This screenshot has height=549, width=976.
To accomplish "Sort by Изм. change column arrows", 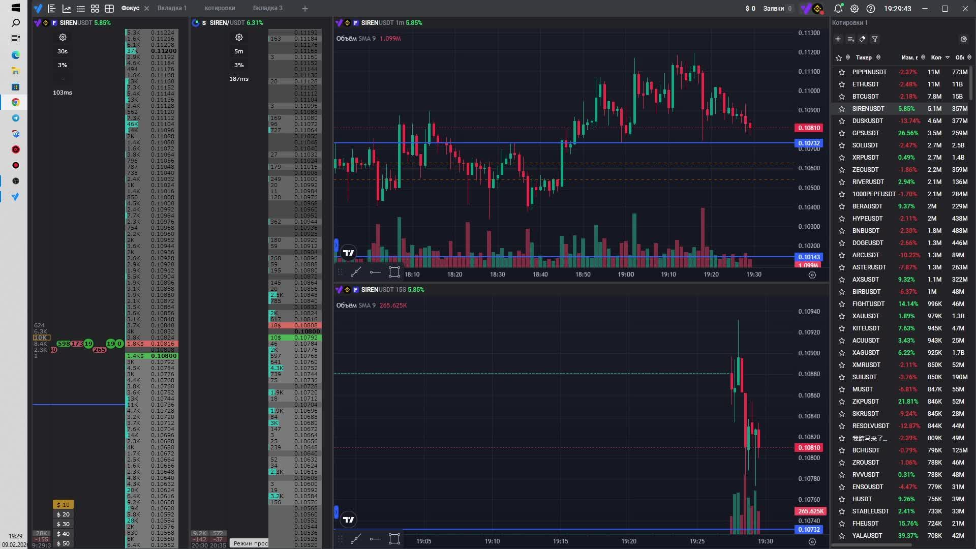I will coord(923,57).
